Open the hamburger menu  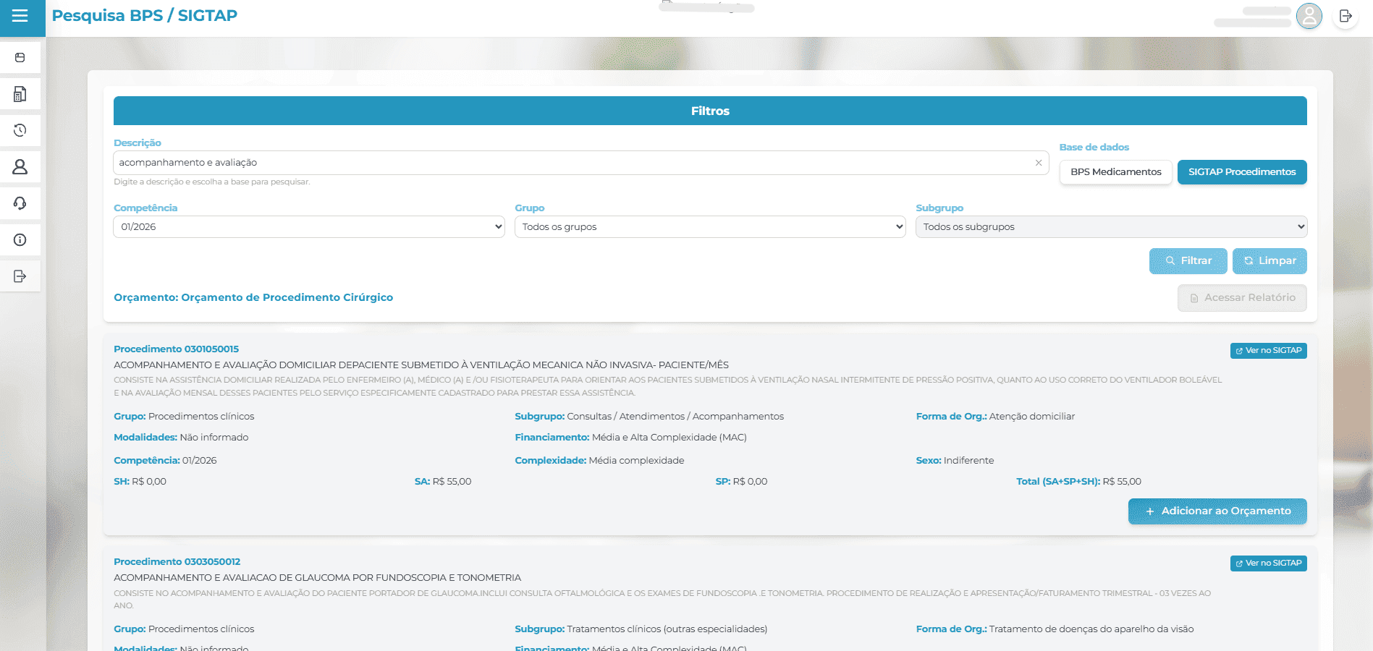pos(20,16)
